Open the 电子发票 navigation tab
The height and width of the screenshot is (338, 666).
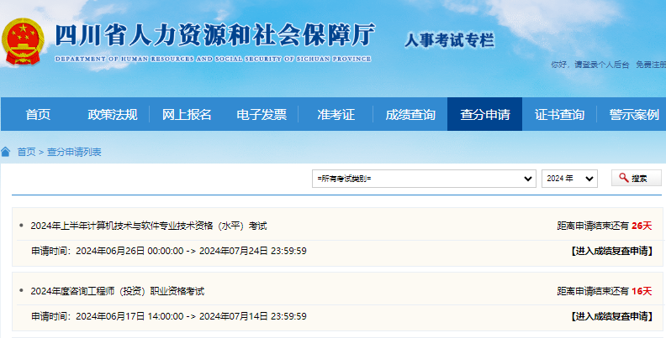tap(262, 115)
